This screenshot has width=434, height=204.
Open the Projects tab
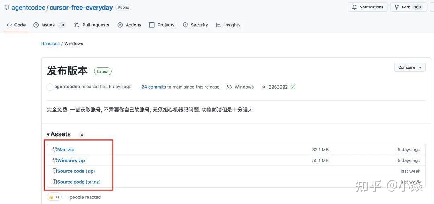[162, 25]
